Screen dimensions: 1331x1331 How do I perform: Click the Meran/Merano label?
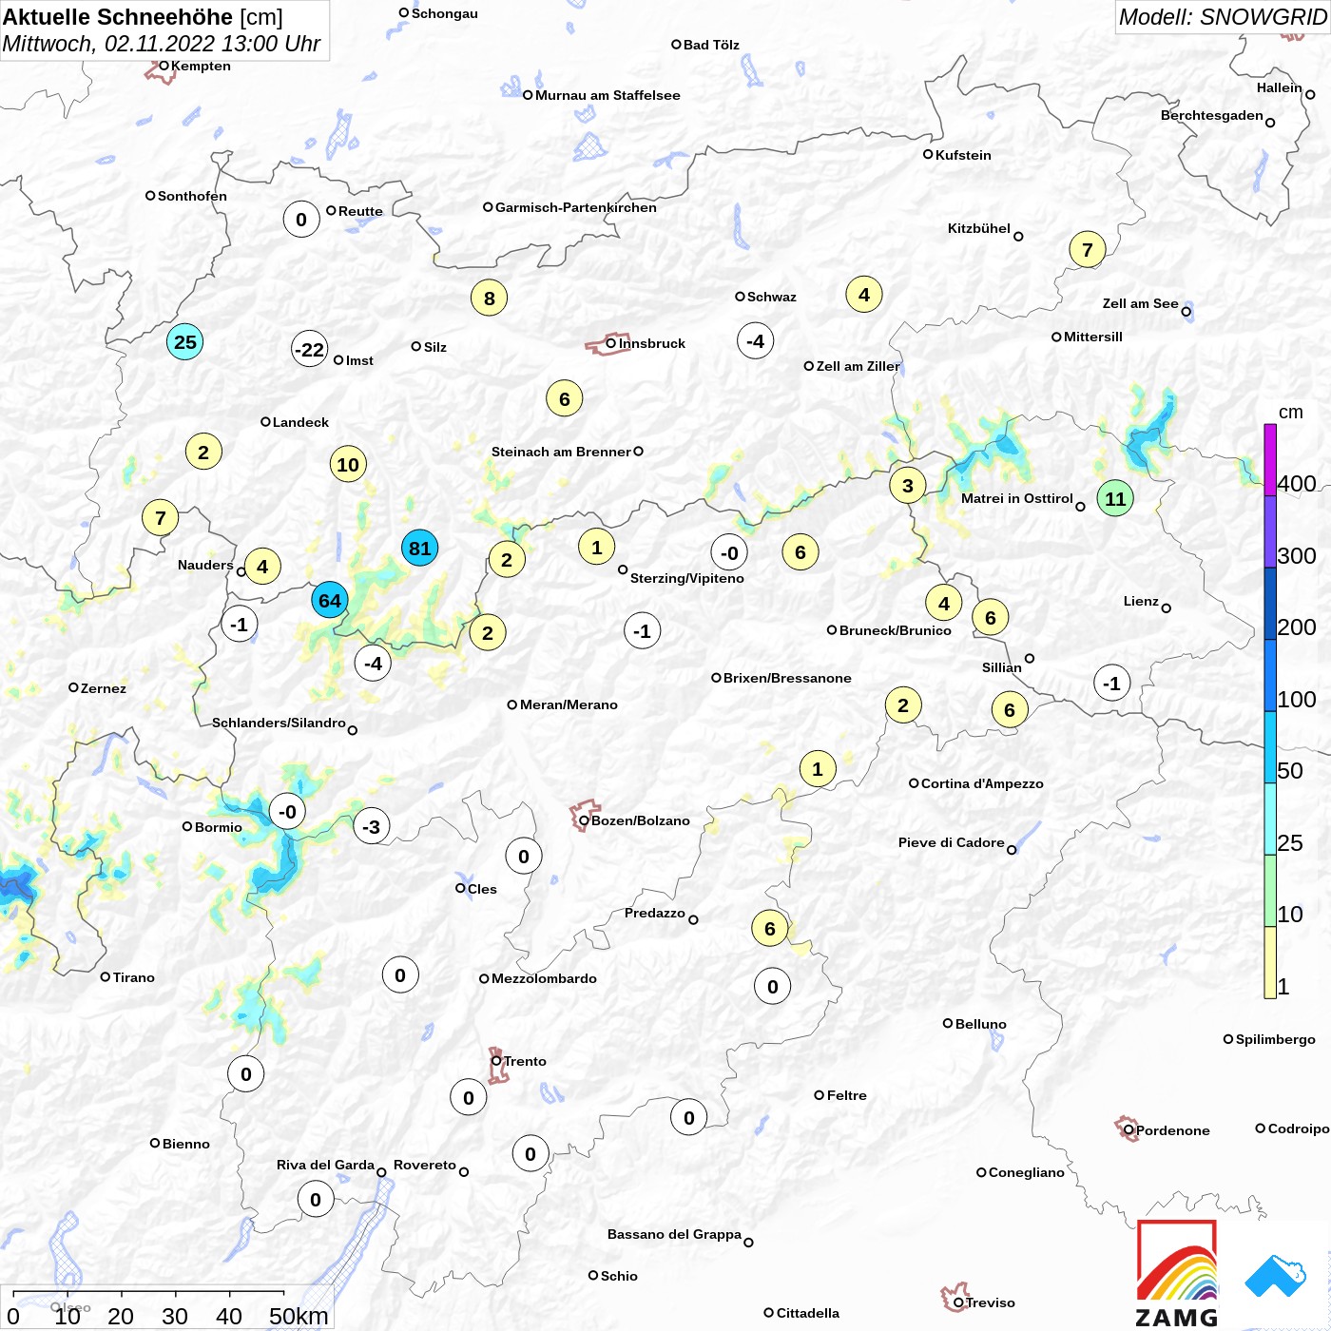click(x=569, y=704)
